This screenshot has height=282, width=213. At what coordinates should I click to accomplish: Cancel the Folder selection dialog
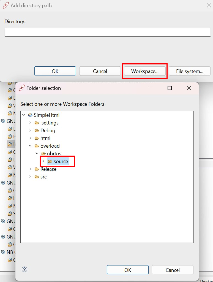173,270
